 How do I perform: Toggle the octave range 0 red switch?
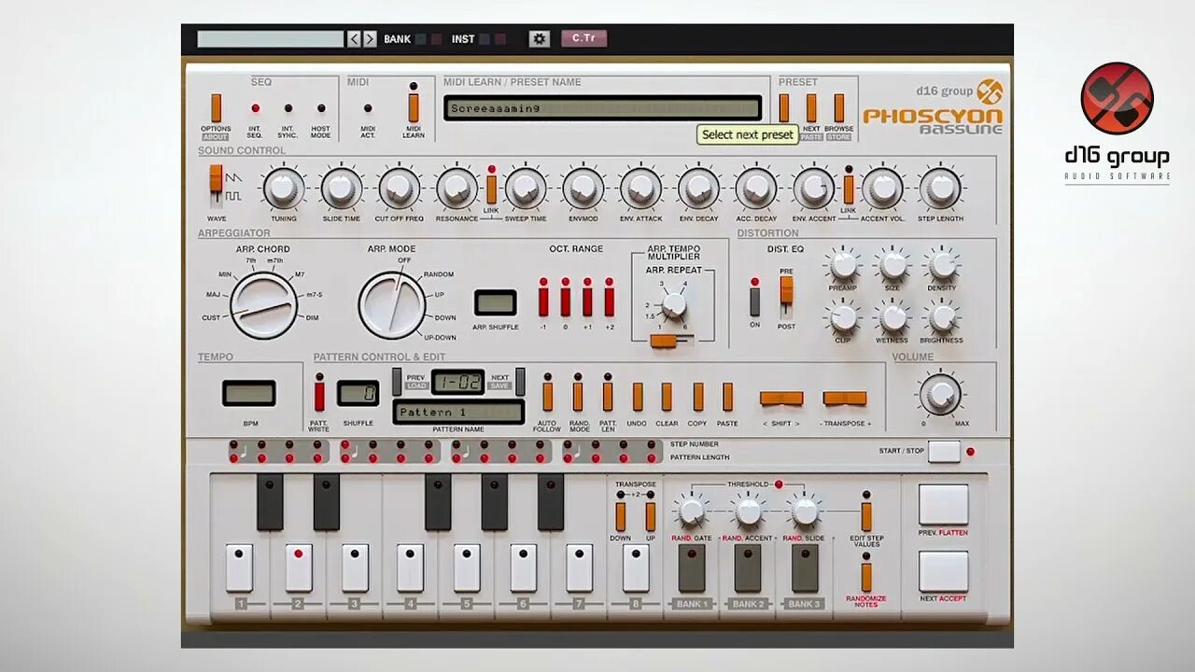pos(565,301)
